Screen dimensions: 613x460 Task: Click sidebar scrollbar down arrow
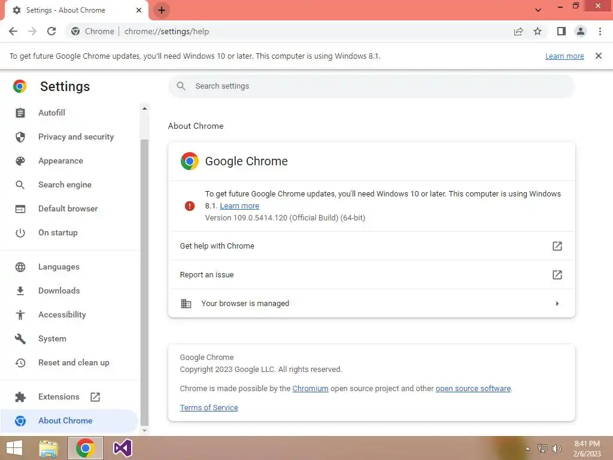click(x=145, y=431)
